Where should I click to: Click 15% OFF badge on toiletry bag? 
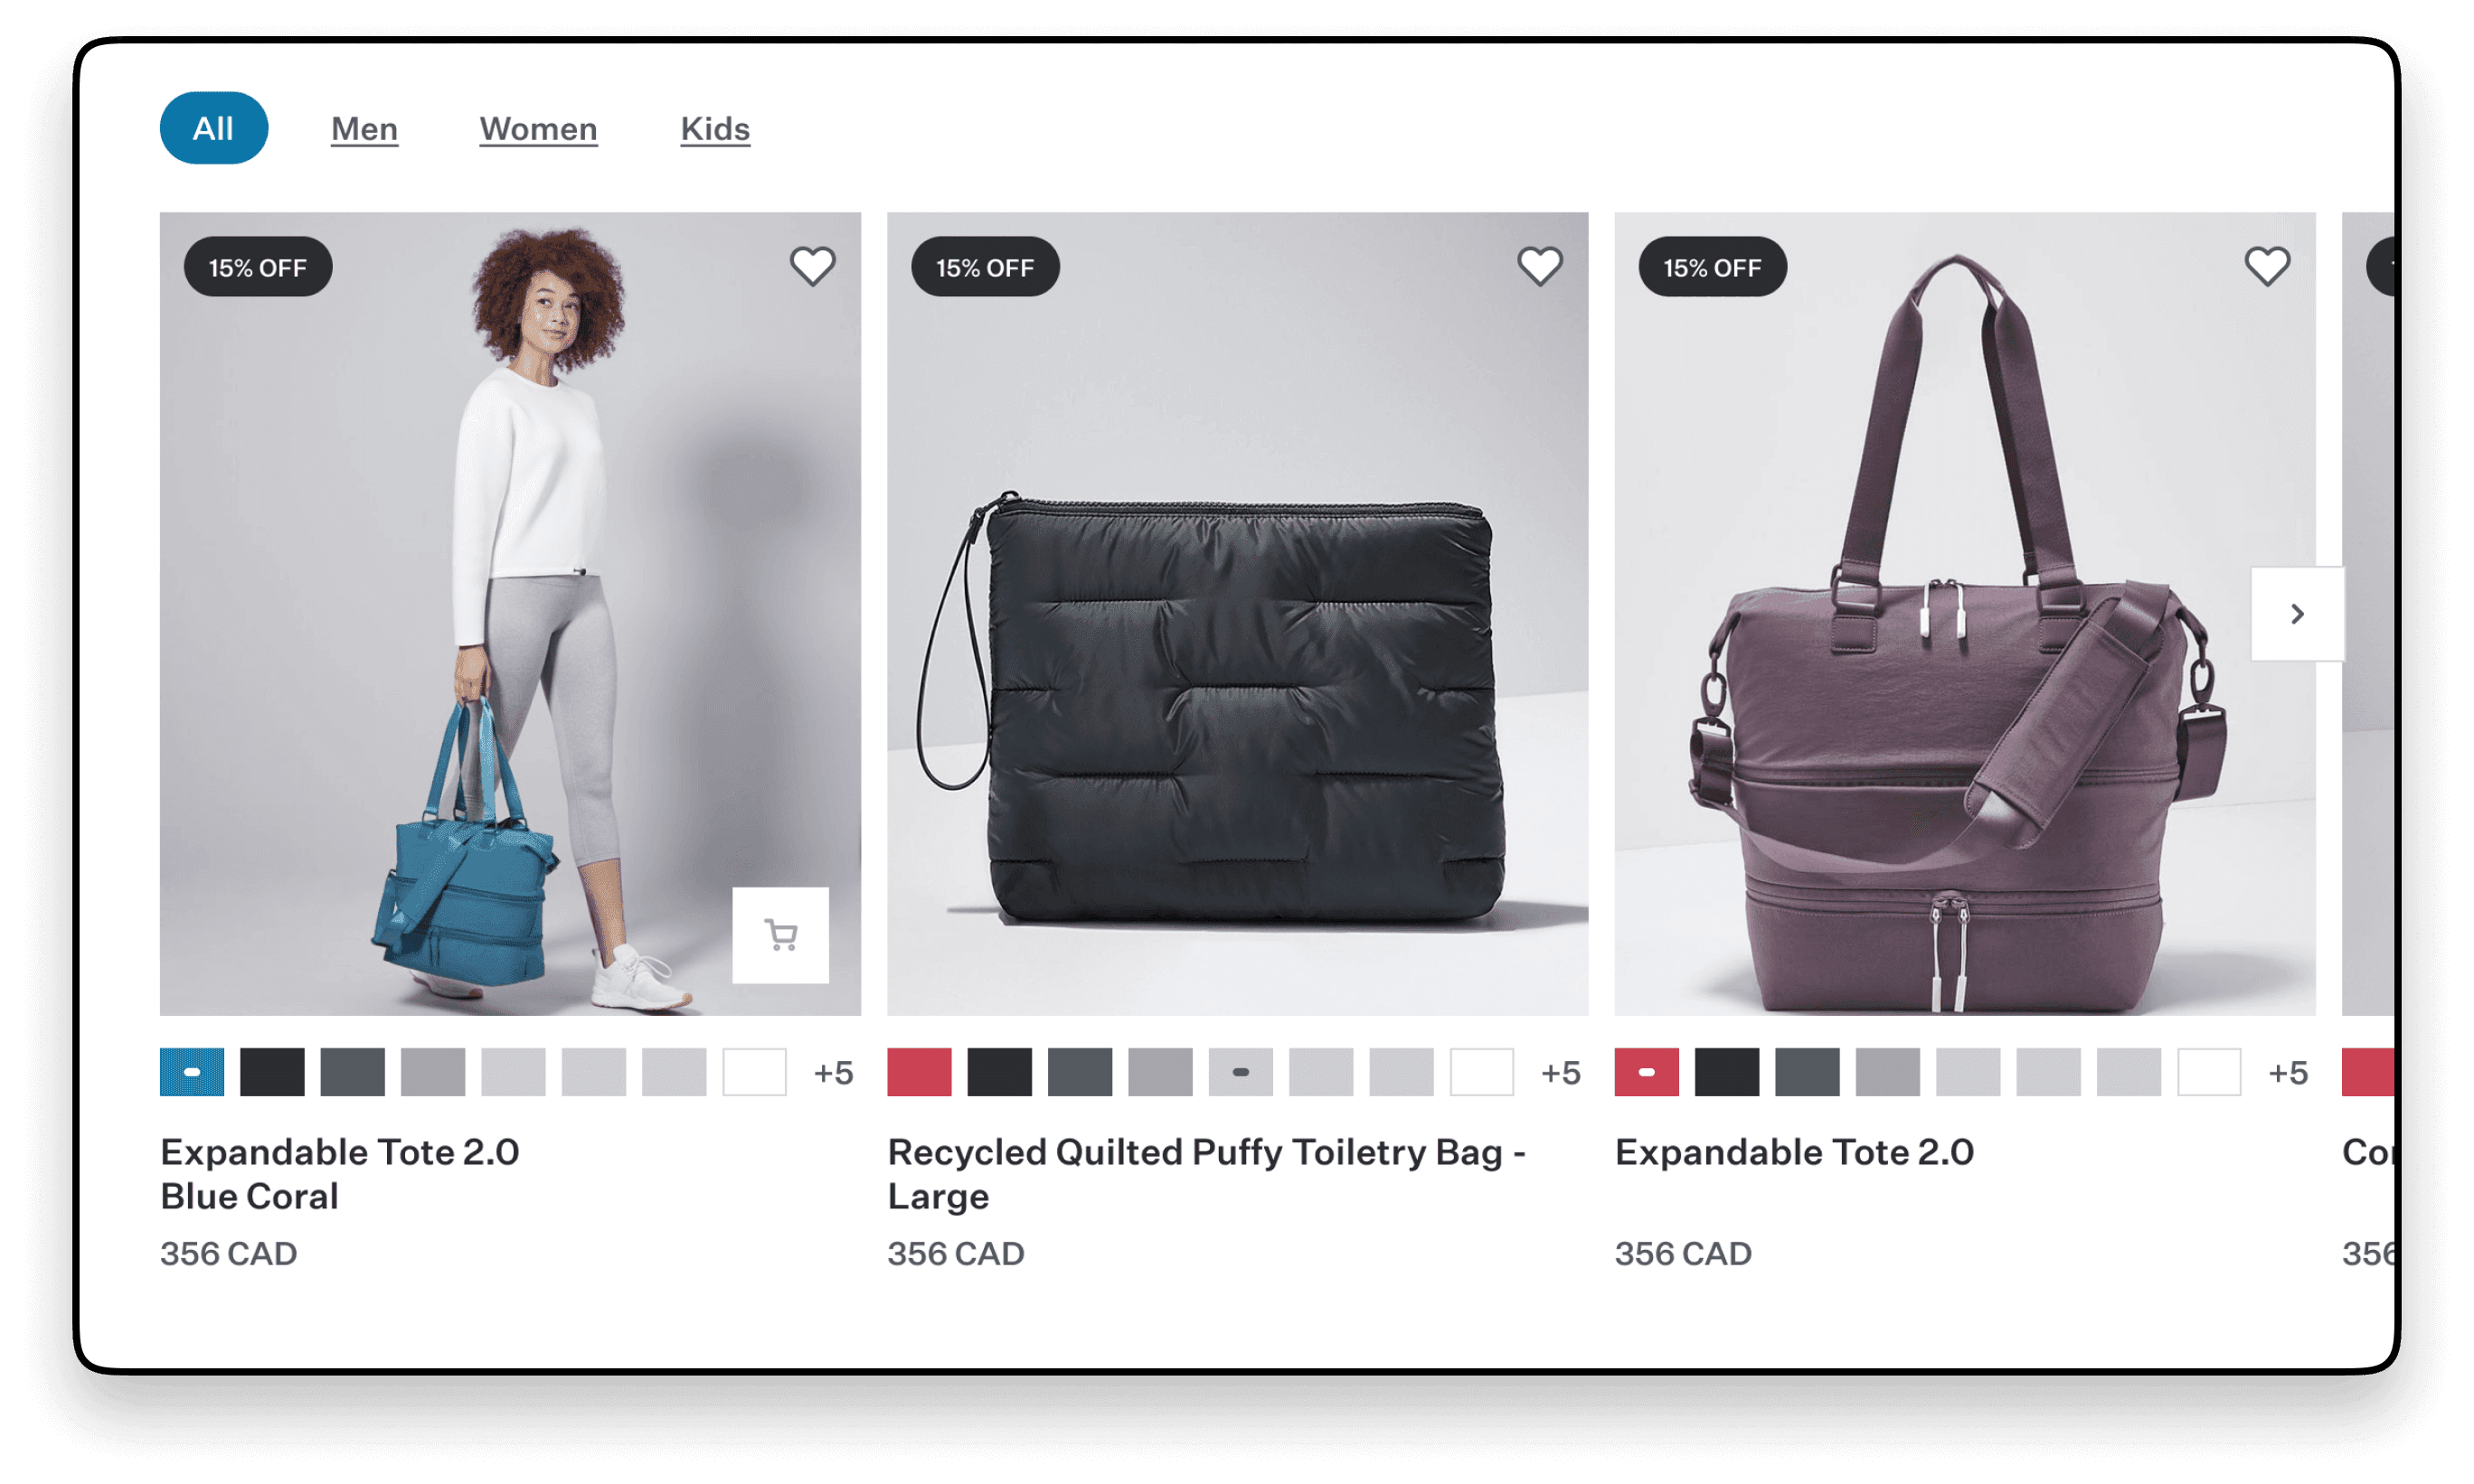(x=986, y=267)
